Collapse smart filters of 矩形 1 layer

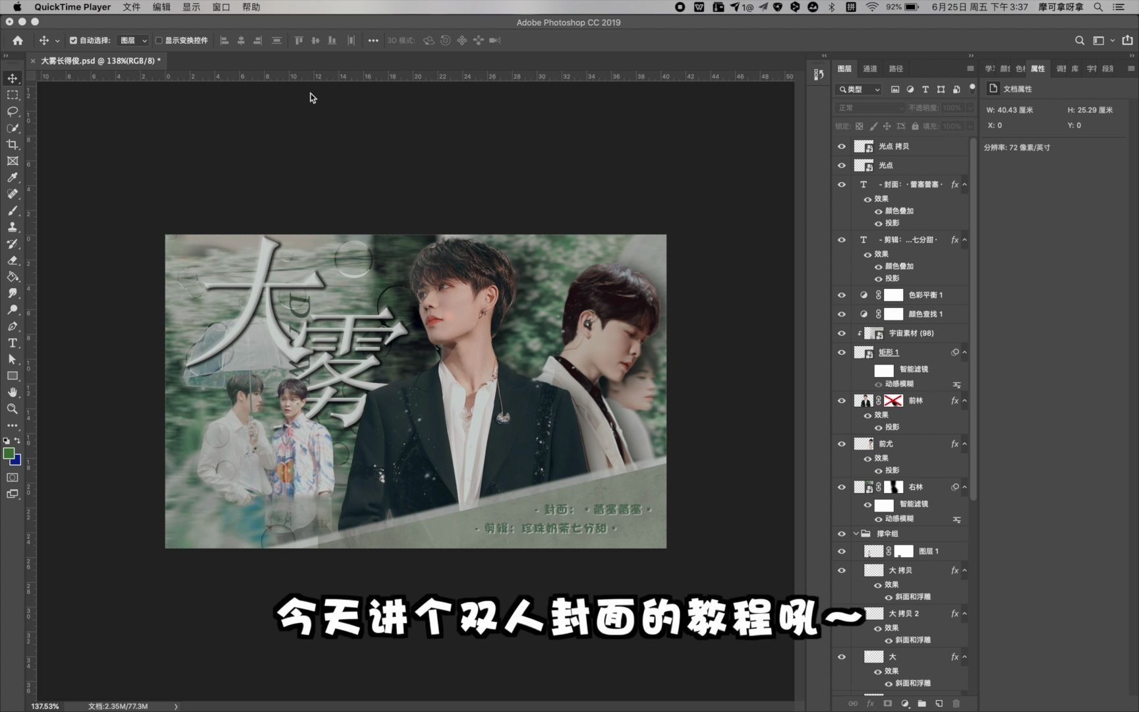click(x=965, y=353)
